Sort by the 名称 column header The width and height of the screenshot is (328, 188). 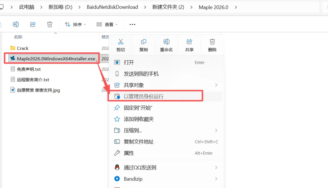[18, 37]
